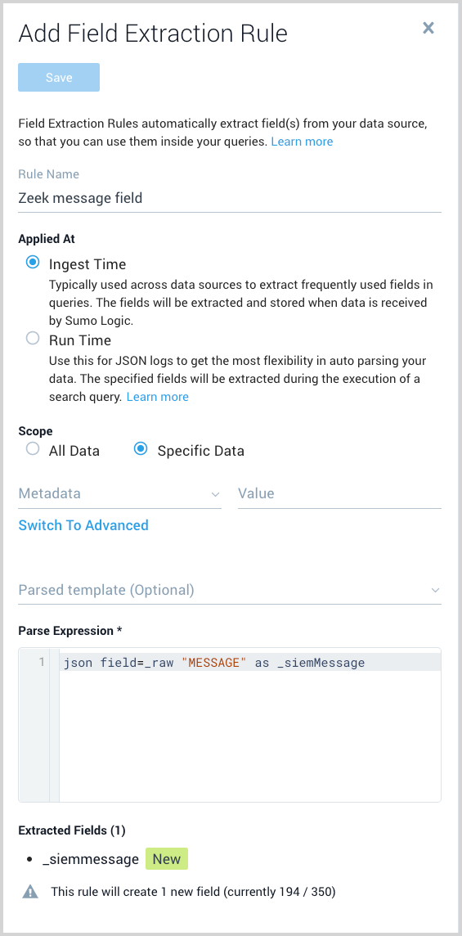The height and width of the screenshot is (936, 462).
Task: Choose the Specific Data scope
Action: 141,449
